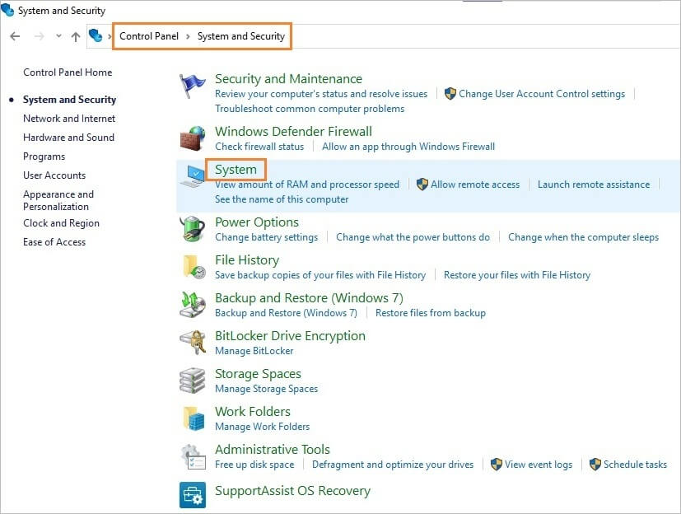Viewport: 681px width, 514px height.
Task: Go back using the back arrow
Action: click(15, 36)
